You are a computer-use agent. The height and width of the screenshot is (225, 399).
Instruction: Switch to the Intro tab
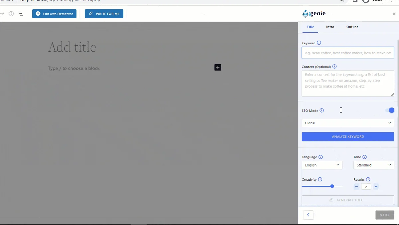[330, 27]
